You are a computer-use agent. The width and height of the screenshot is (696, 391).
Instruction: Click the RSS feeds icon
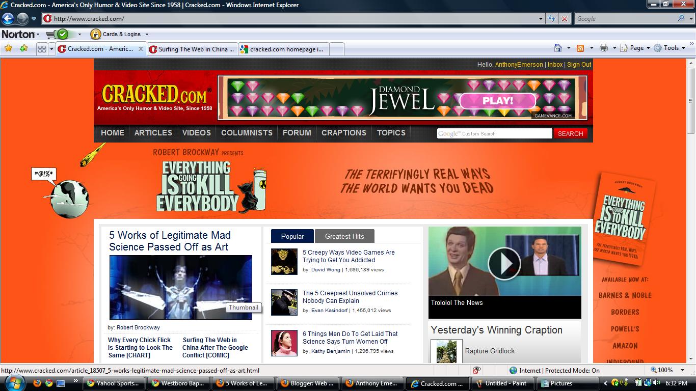580,48
